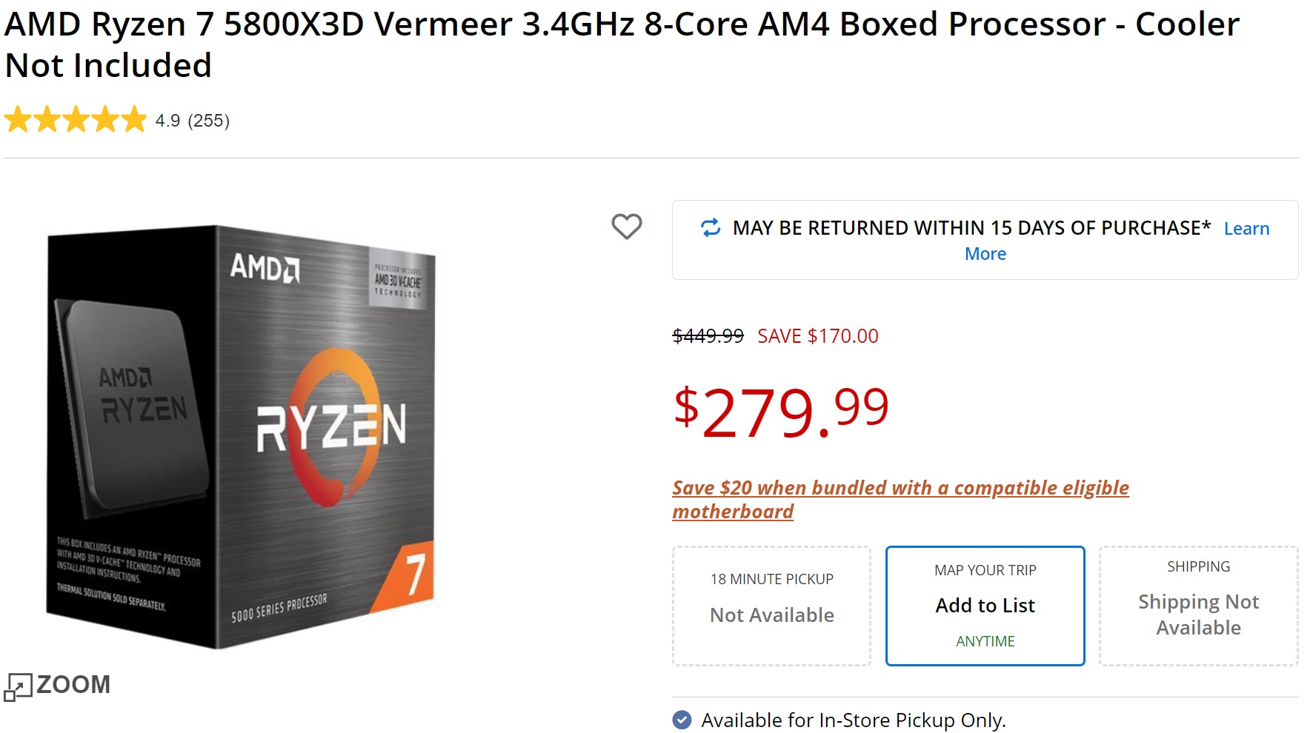Image resolution: width=1313 pixels, height=733 pixels.
Task: Click the Available for In-Store Pickup Only text
Action: [853, 720]
